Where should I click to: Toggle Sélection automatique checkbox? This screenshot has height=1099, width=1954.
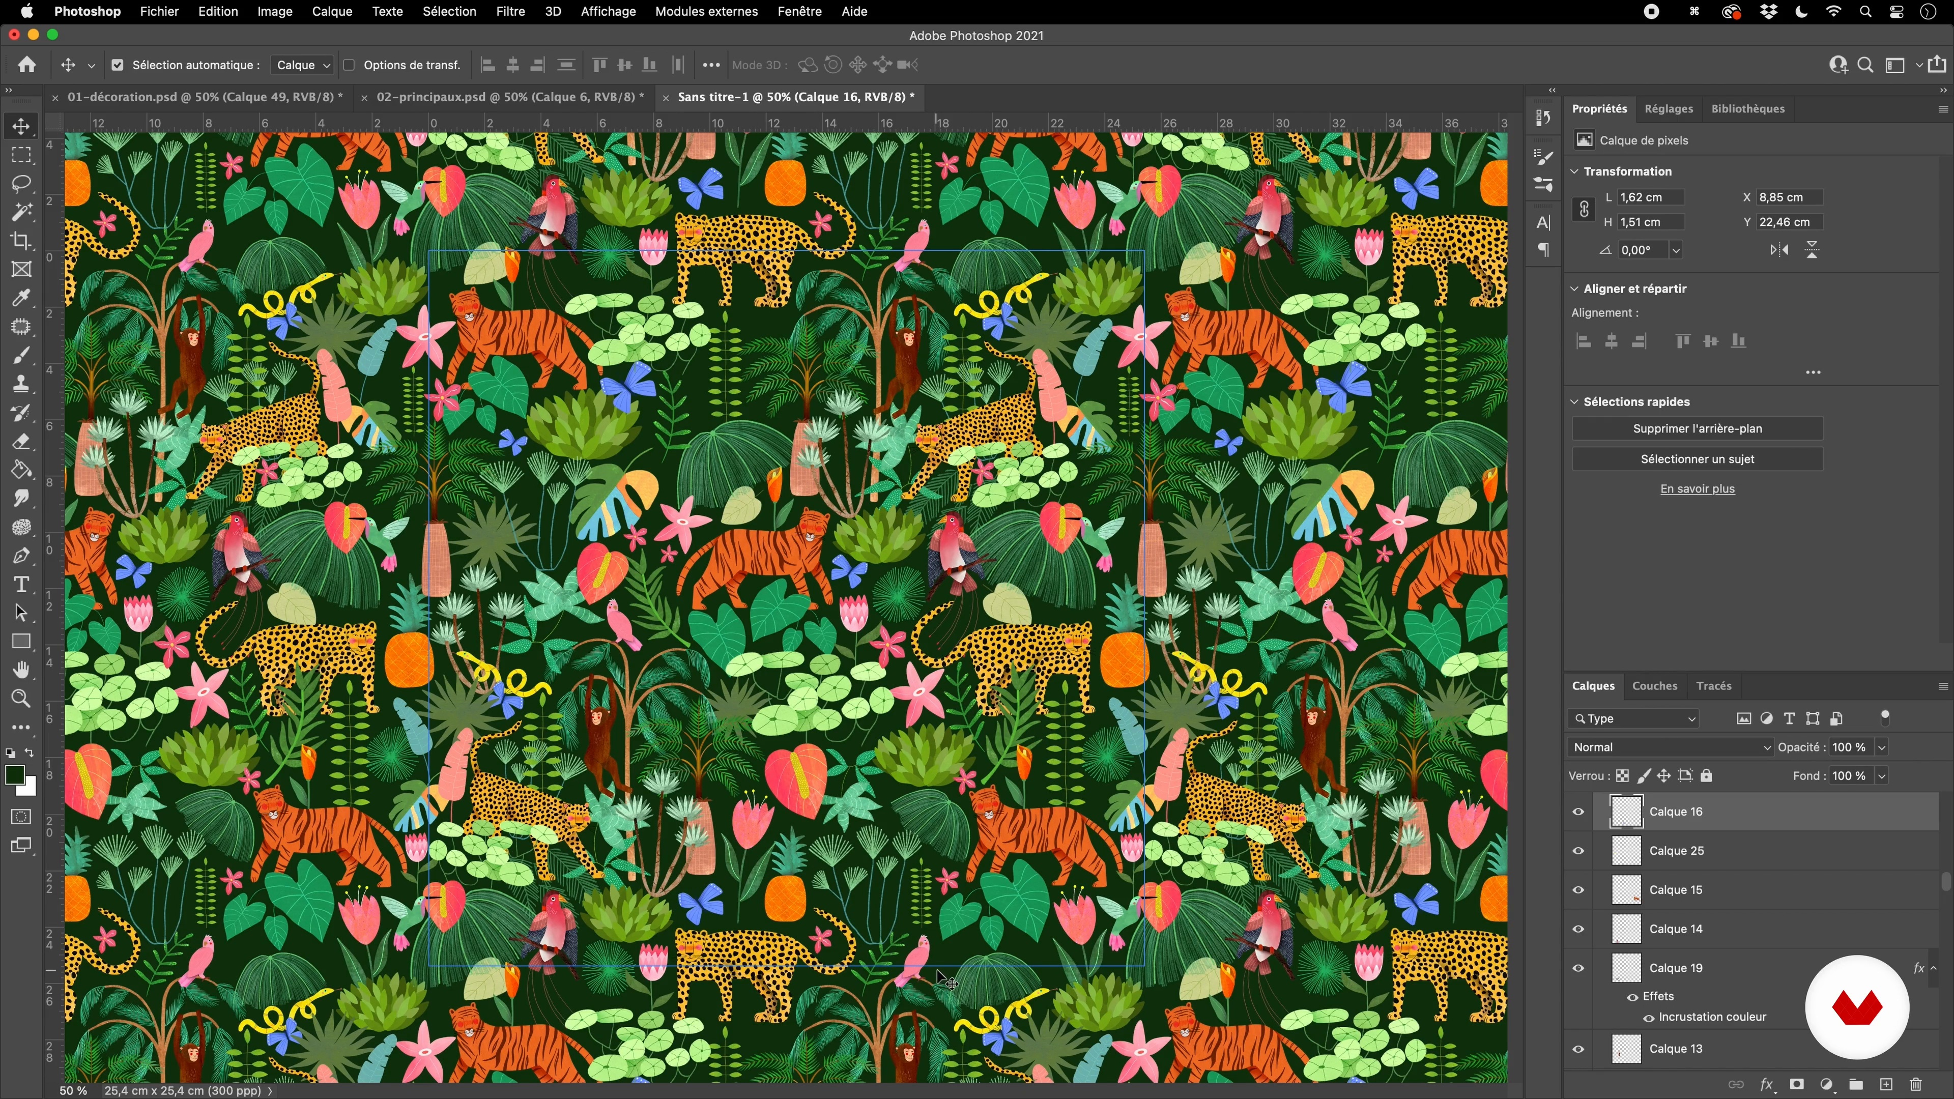point(118,65)
